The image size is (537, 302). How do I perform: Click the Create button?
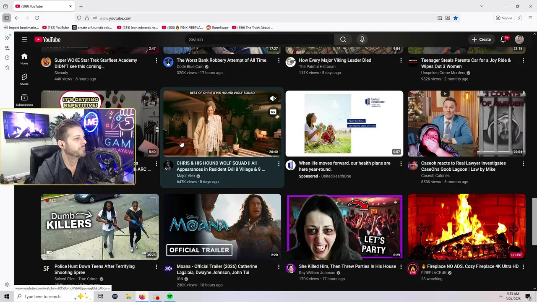[x=481, y=39]
